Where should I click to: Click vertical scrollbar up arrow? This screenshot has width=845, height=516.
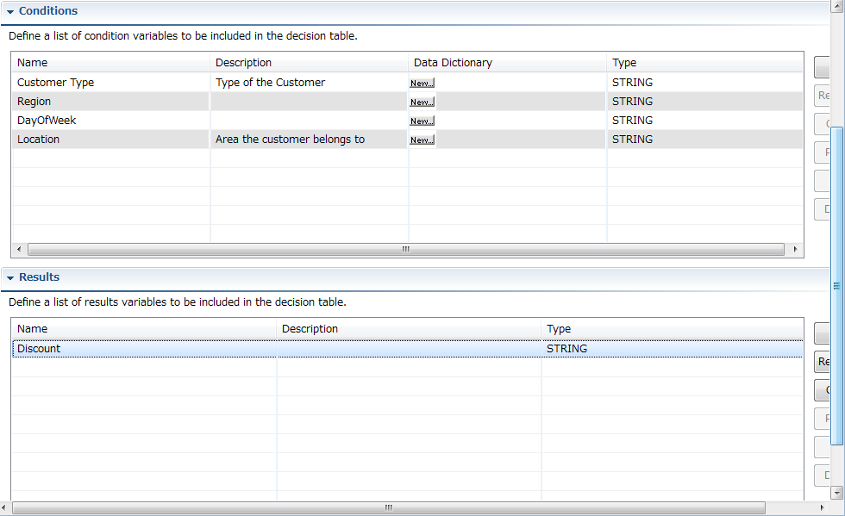pyautogui.click(x=837, y=7)
